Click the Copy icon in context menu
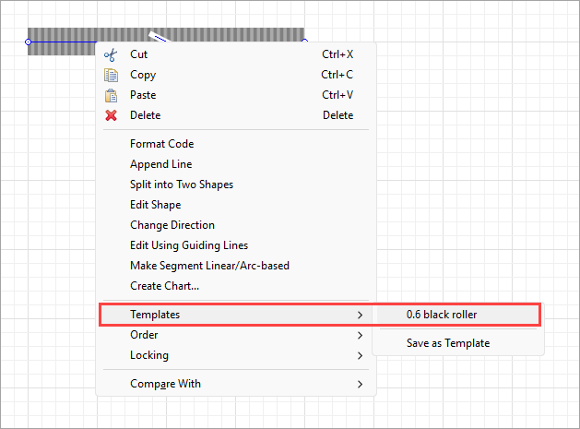The width and height of the screenshot is (580, 429). pyautogui.click(x=112, y=75)
